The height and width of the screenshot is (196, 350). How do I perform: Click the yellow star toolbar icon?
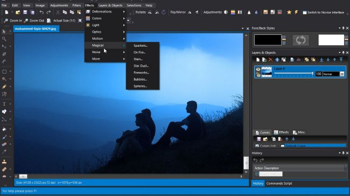pyautogui.click(x=289, y=12)
